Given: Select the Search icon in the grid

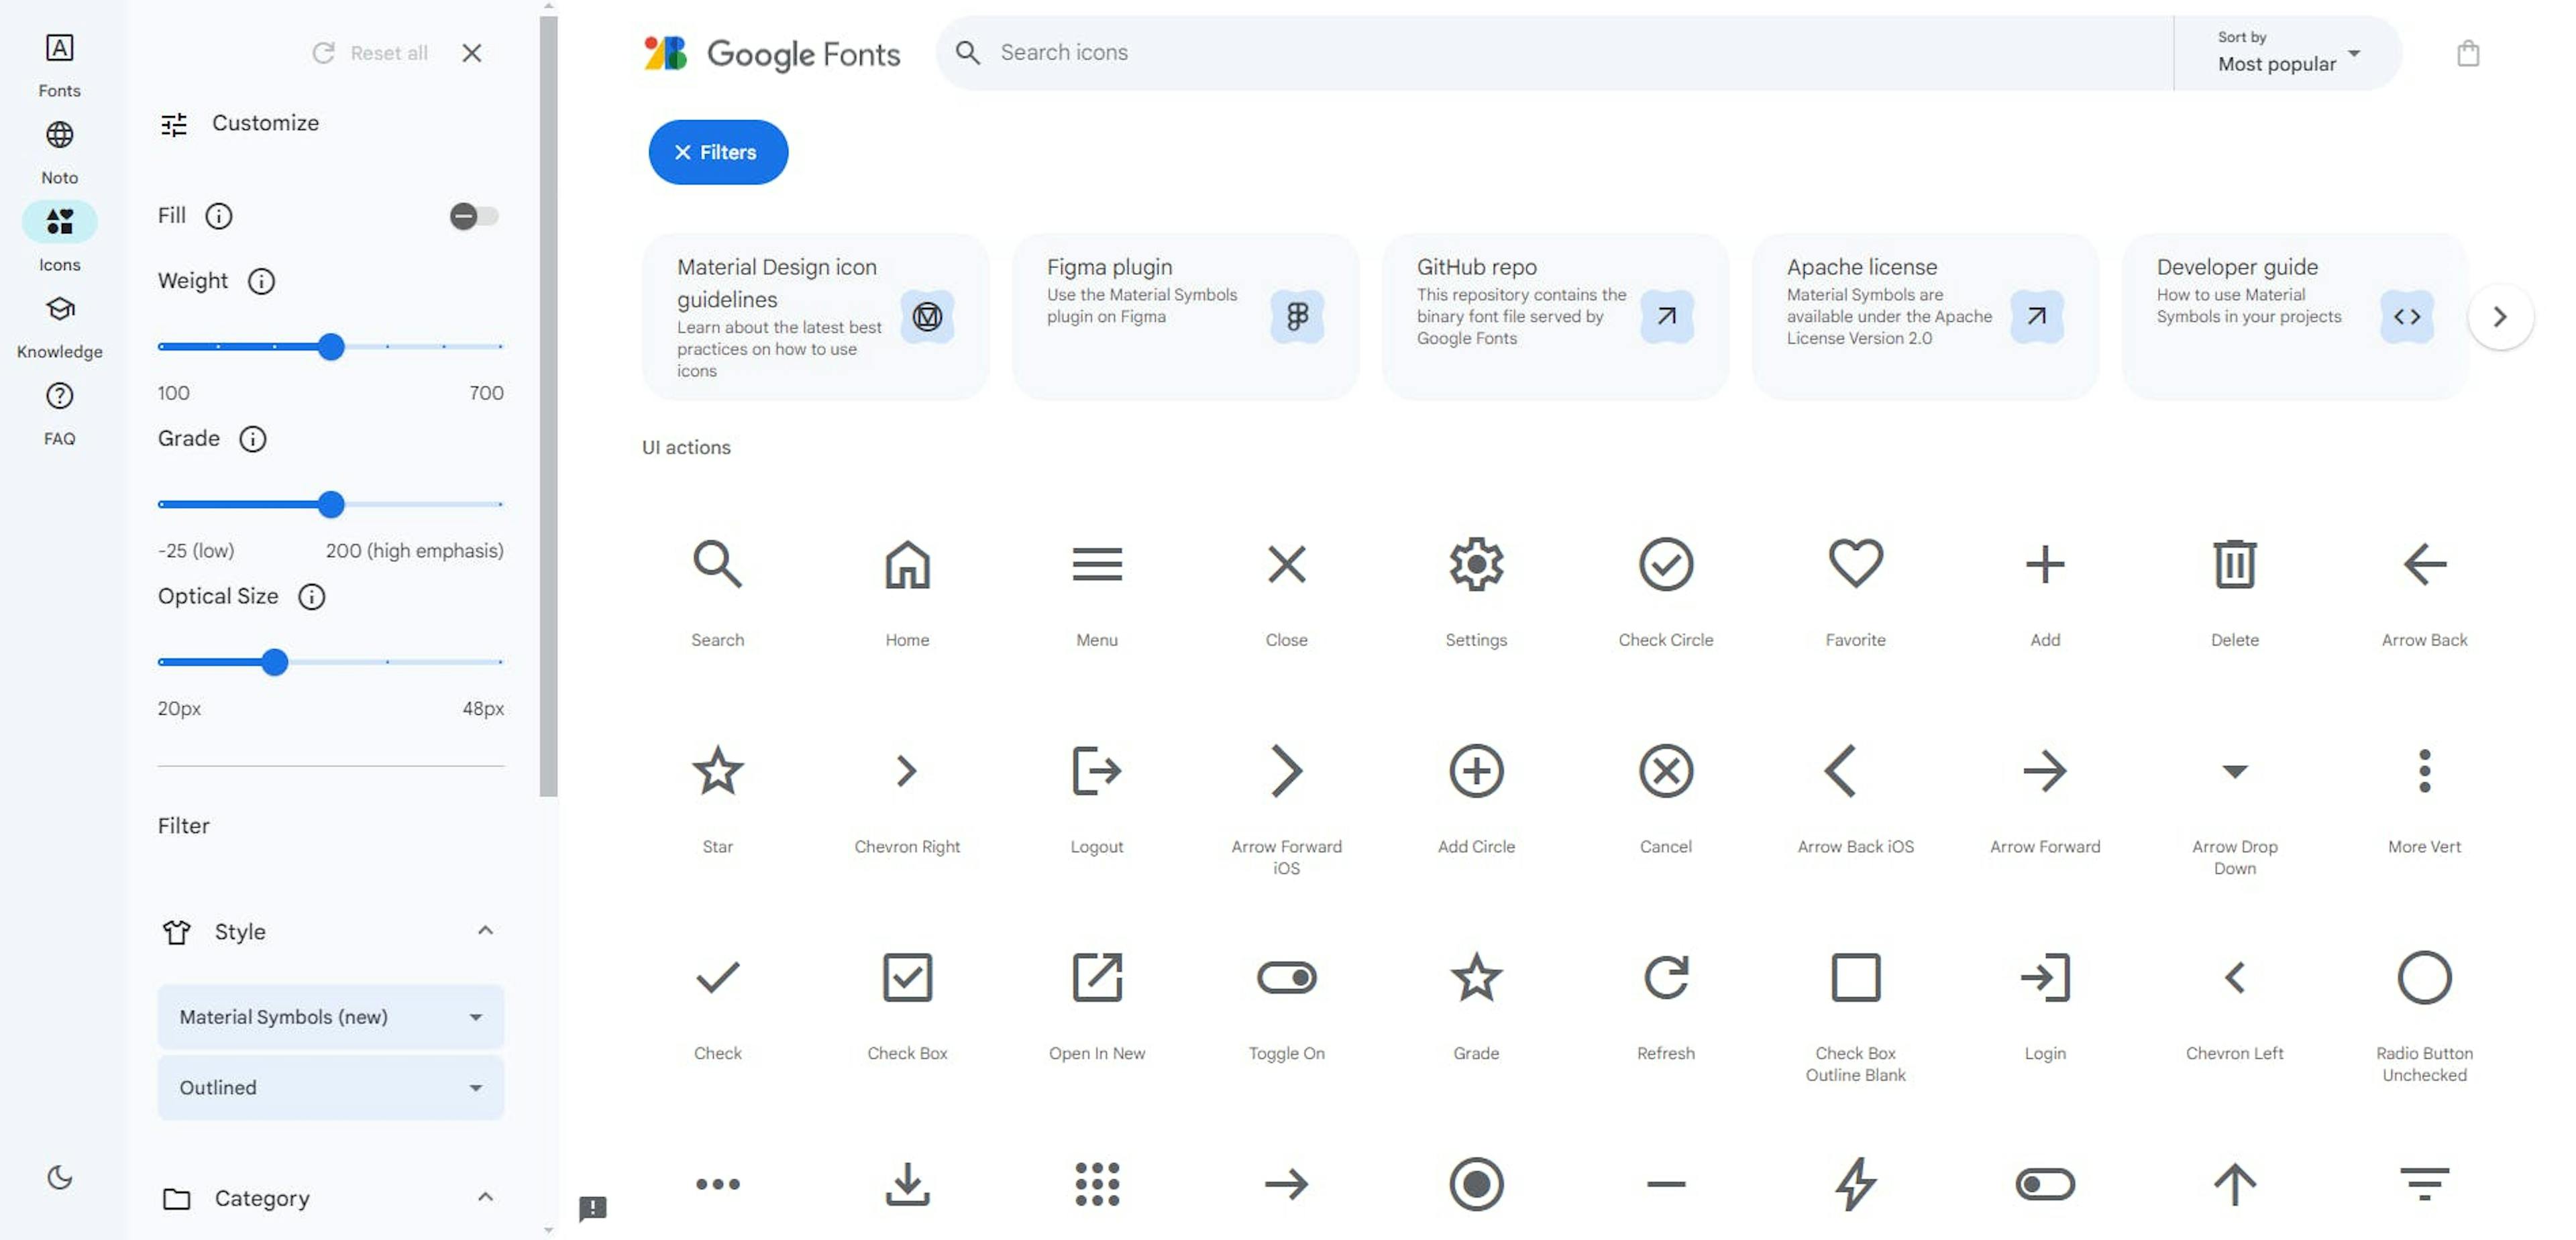Looking at the screenshot, I should pos(717,565).
